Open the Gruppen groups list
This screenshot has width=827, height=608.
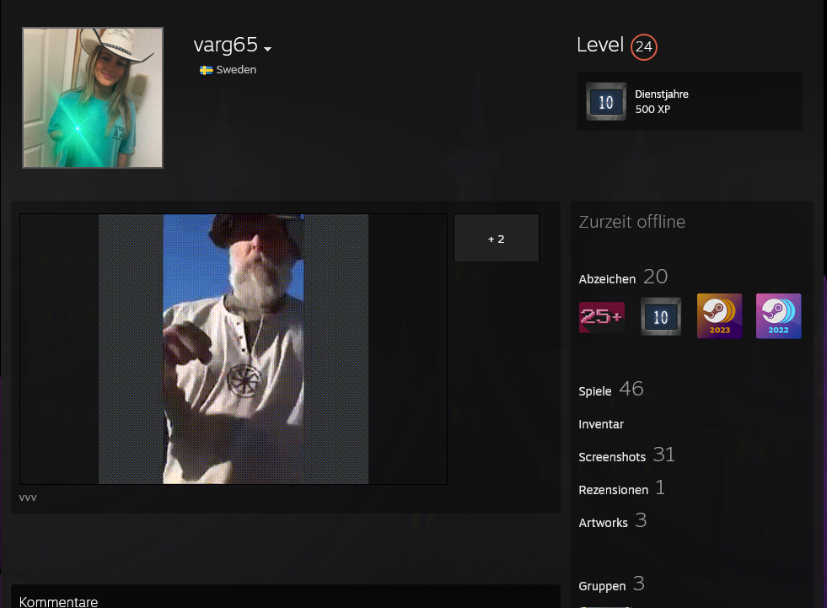(x=602, y=586)
